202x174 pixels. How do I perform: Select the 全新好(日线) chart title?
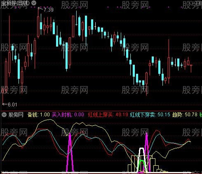[15, 3]
